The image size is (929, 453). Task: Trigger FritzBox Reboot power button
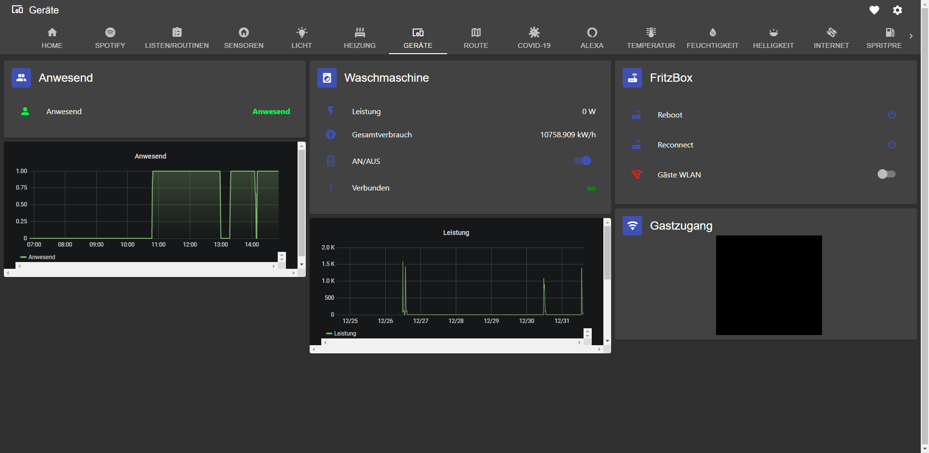892,115
